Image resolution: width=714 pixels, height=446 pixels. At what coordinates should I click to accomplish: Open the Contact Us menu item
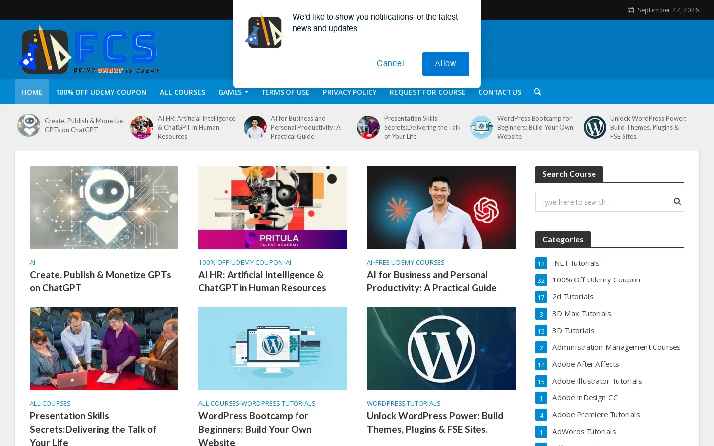click(500, 92)
